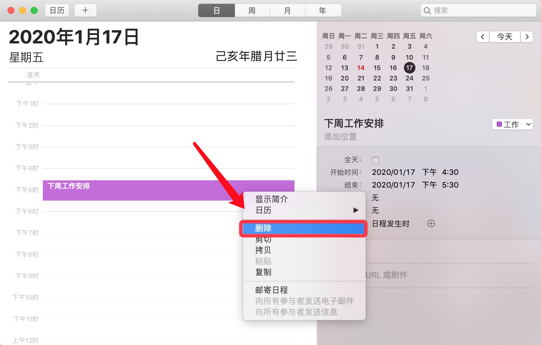Click the 搜索 search field
541x345 pixels.
tap(478, 11)
